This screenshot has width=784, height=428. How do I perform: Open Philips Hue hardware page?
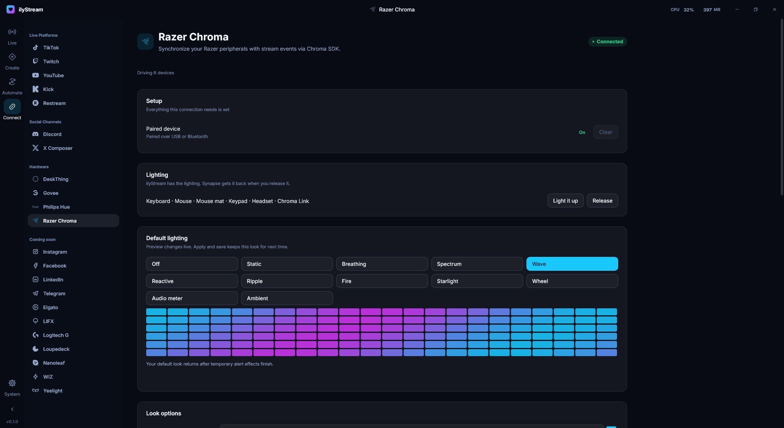click(73, 207)
